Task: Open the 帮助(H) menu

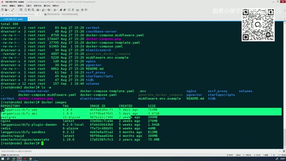Action: click(55, 6)
